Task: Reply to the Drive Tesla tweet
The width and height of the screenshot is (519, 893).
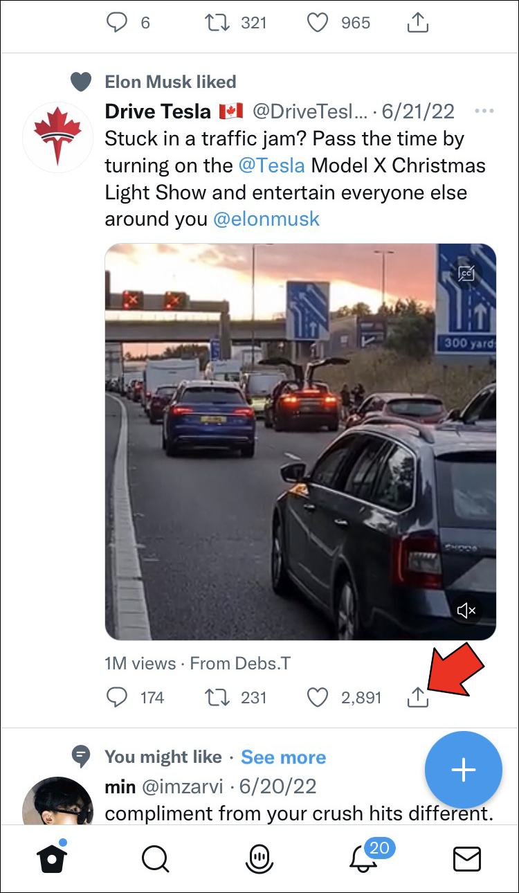Action: pos(117,697)
